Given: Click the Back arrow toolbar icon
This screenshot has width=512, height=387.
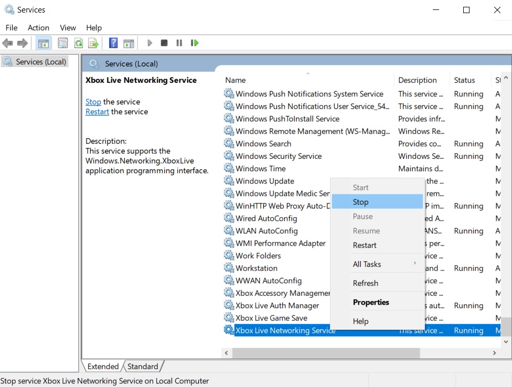Looking at the screenshot, I should (7, 43).
